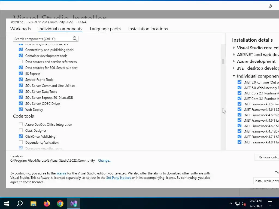
Task: Uncheck Container development tools
Action: [21, 56]
